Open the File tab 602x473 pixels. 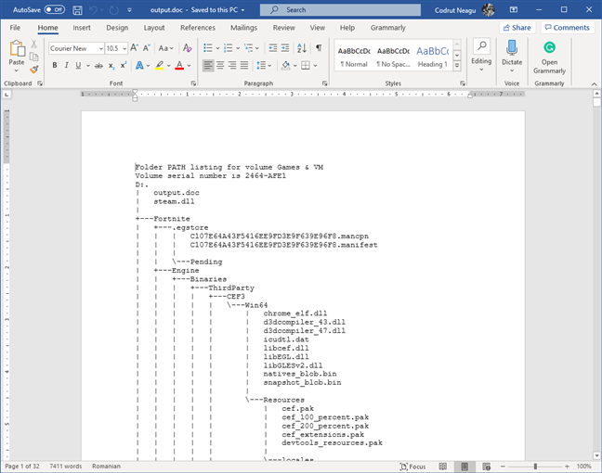tap(15, 28)
